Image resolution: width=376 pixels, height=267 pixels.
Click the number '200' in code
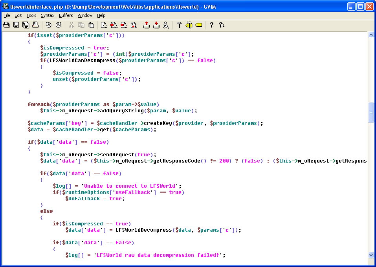[x=224, y=161]
